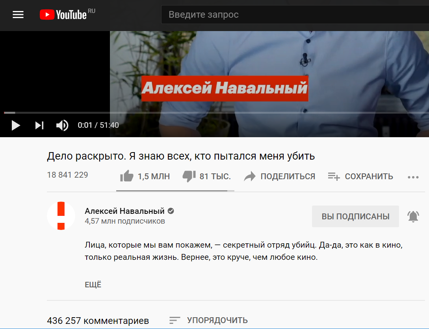The width and height of the screenshot is (429, 329).
Task: Click the verified checkmark badge
Action: 171,211
